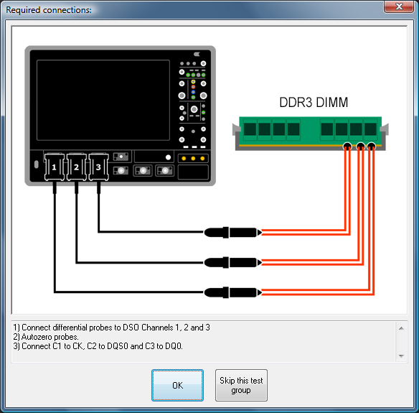419x413 pixels.
Task: Click the DDR3 DIMM label text
Action: click(314, 103)
